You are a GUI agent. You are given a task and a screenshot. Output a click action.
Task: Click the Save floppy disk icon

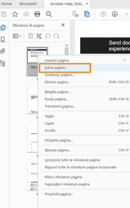coord(4,14)
